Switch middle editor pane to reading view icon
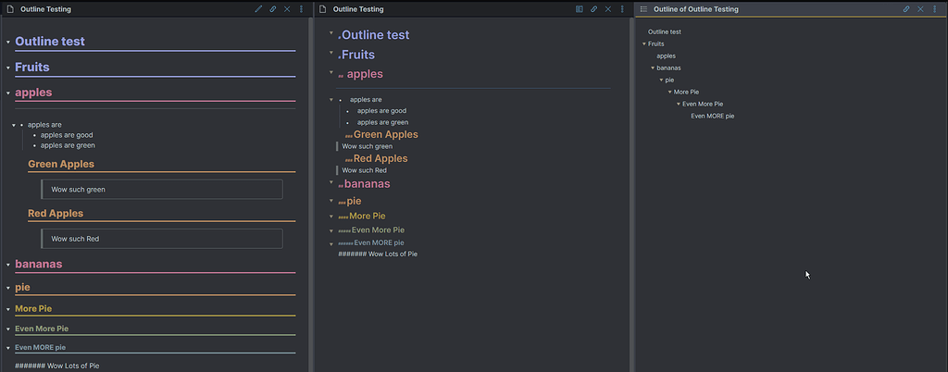Image resolution: width=948 pixels, height=372 pixels. click(580, 9)
